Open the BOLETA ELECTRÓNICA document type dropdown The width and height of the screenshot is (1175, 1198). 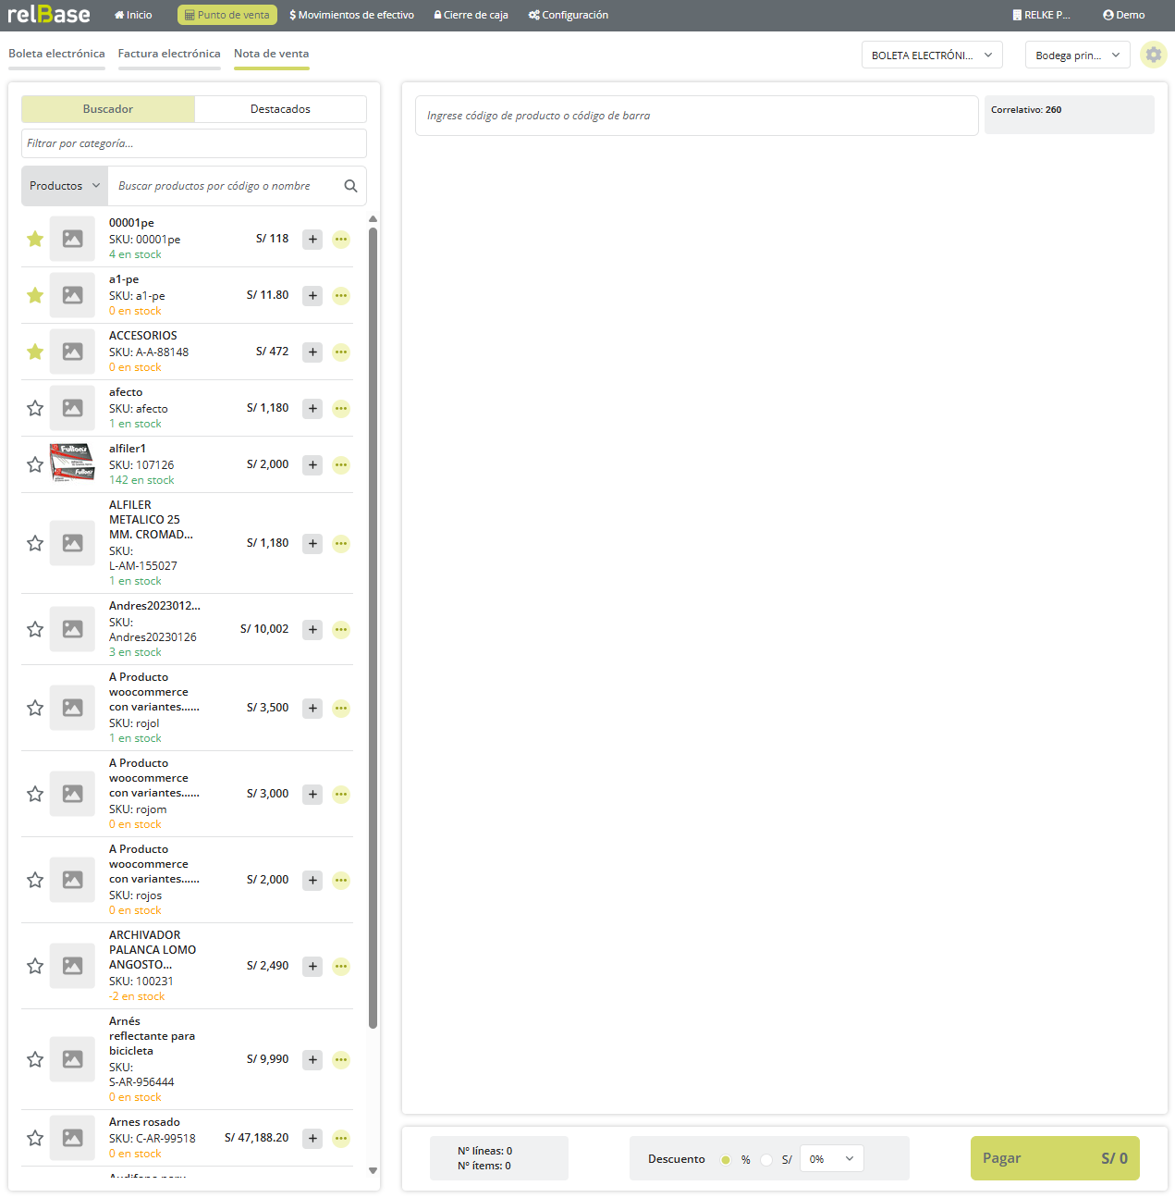[931, 56]
